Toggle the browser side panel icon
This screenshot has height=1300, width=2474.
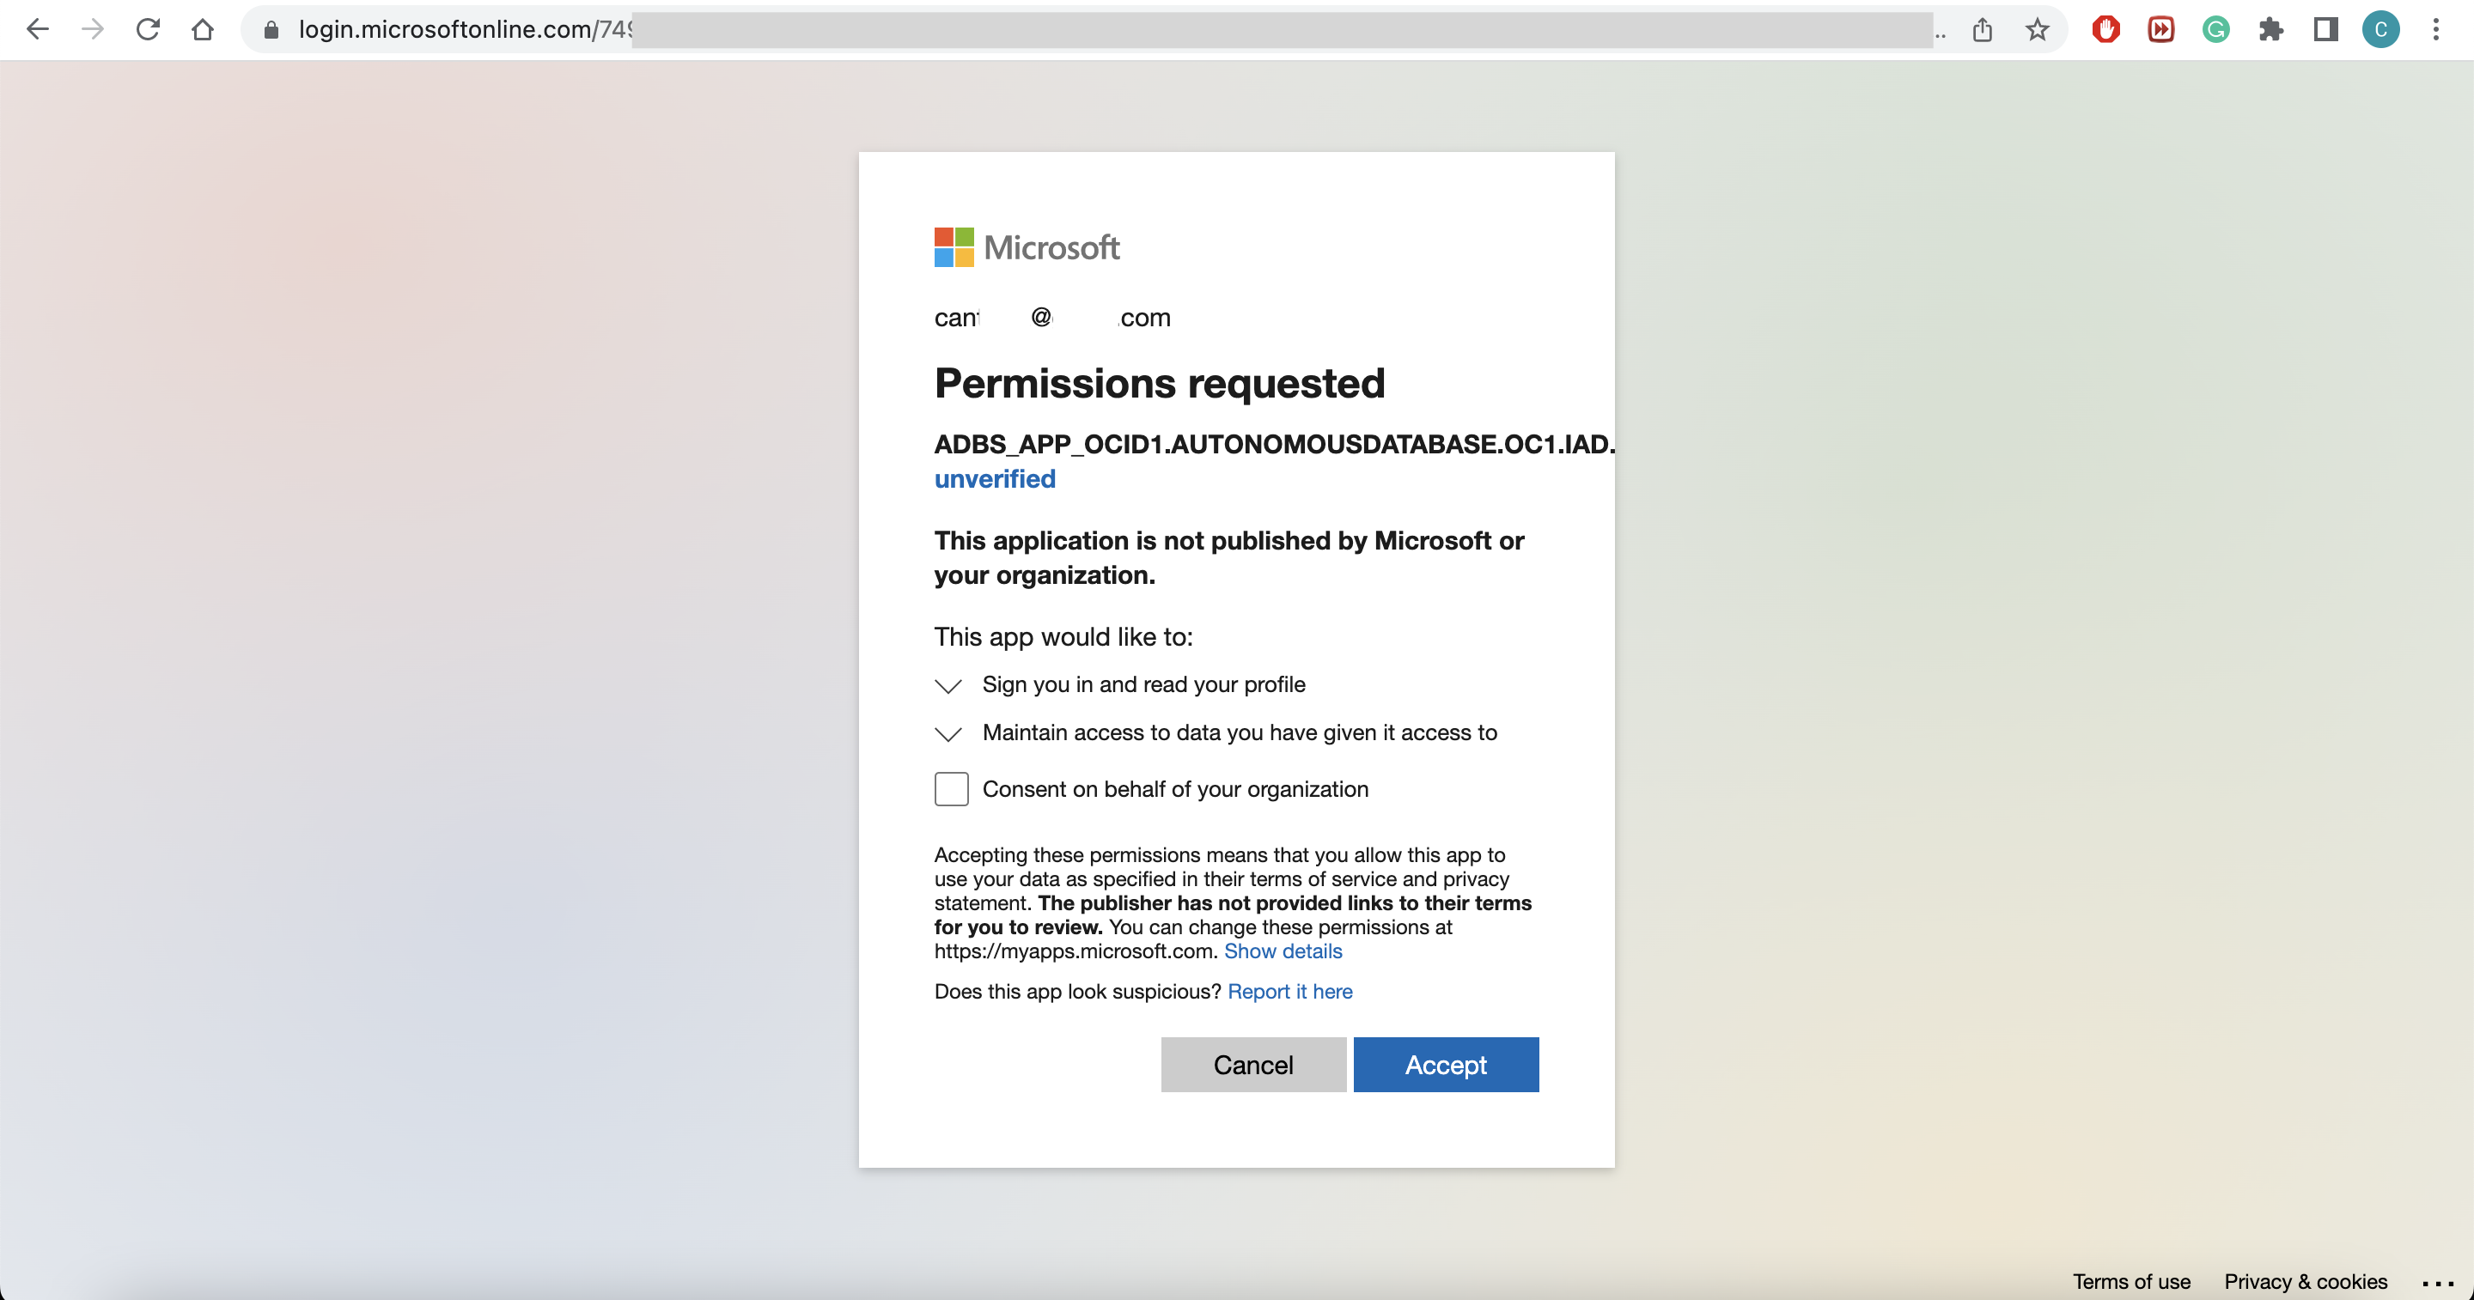(x=2325, y=30)
